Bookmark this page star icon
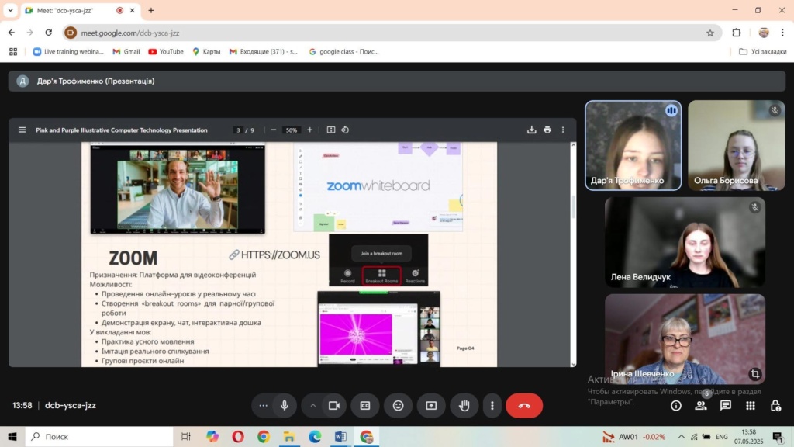Screen dimensions: 794x447 [x=710, y=33]
